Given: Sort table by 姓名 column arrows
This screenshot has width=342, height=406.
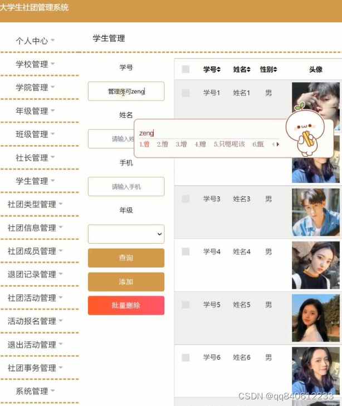Looking at the screenshot, I should (248, 70).
